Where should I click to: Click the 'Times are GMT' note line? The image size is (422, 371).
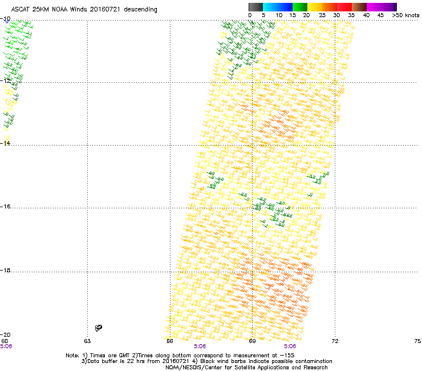tap(180, 356)
